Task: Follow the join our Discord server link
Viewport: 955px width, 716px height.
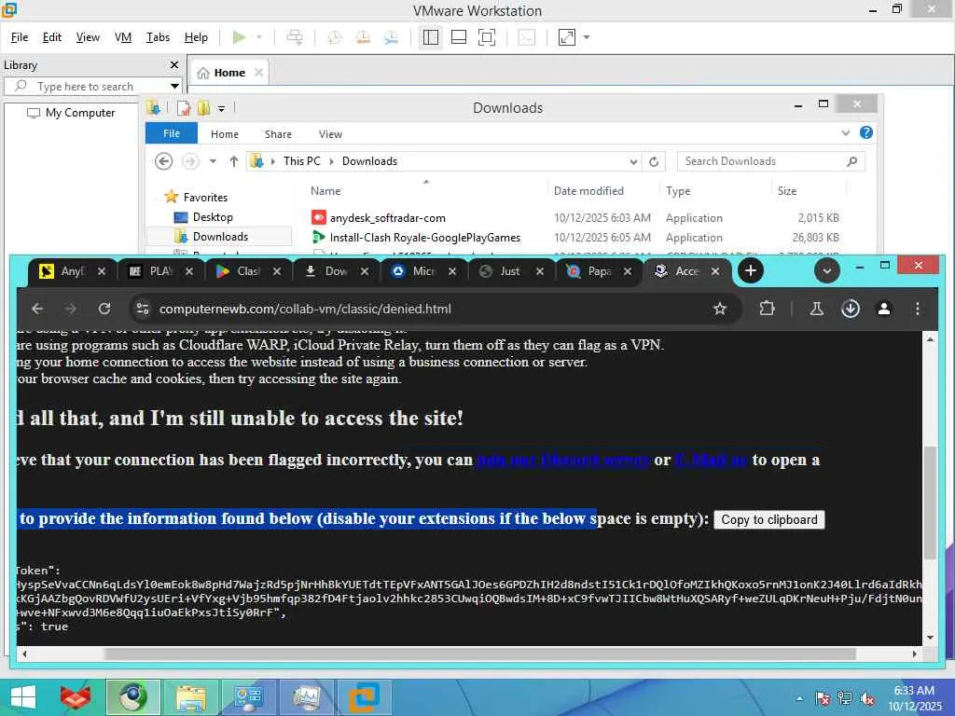Action: 562,460
